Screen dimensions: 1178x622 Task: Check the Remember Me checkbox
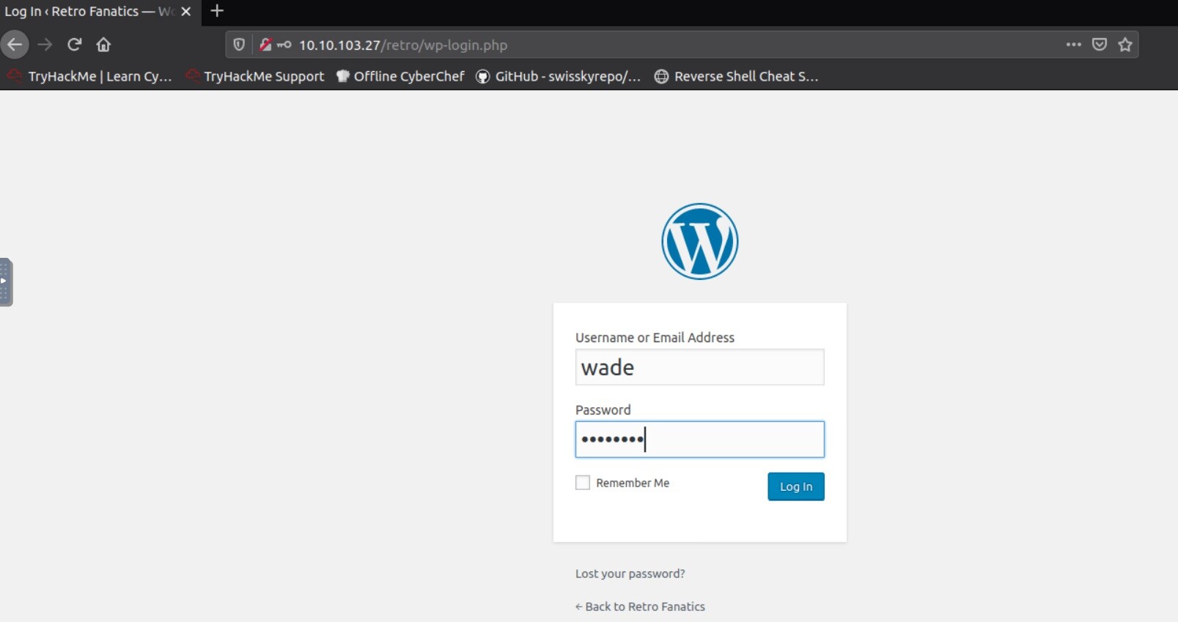pos(583,483)
